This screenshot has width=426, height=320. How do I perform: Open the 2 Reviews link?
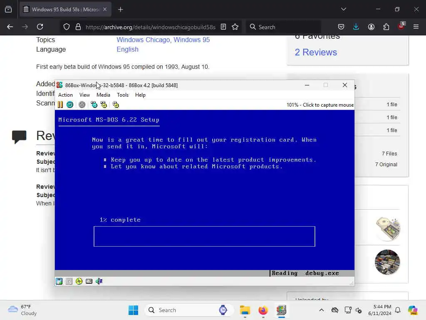316,52
